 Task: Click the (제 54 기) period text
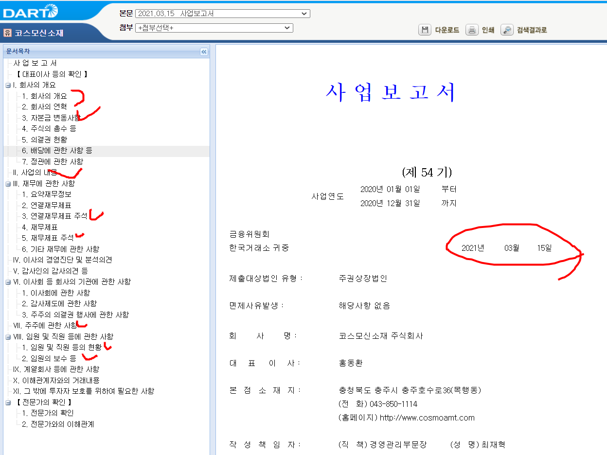click(x=427, y=172)
